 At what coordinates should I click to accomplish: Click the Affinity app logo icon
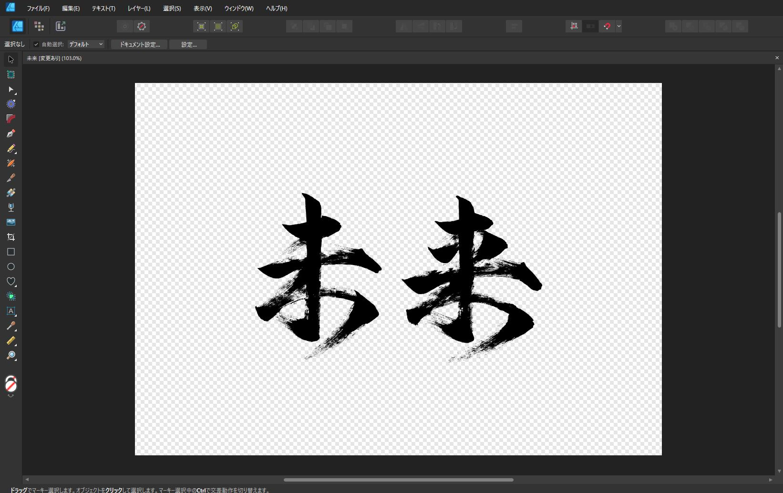10,7
